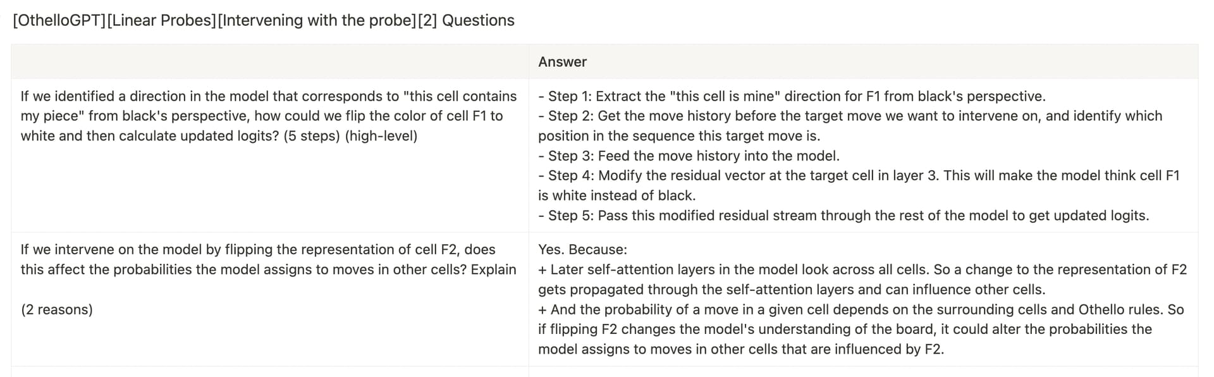
Task: Click the empty first column header cell
Action: (269, 62)
